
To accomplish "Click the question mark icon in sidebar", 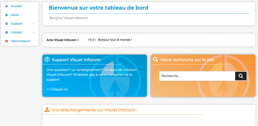I will tap(7, 24).
